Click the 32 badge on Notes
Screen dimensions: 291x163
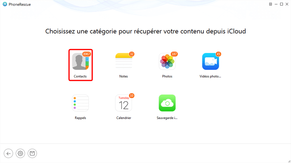coord(132,54)
